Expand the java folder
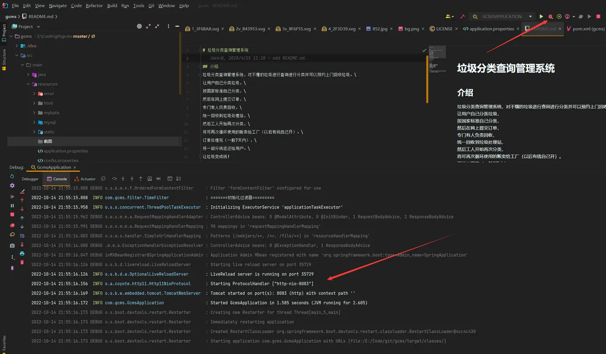Image resolution: width=606 pixels, height=354 pixels. [29, 75]
